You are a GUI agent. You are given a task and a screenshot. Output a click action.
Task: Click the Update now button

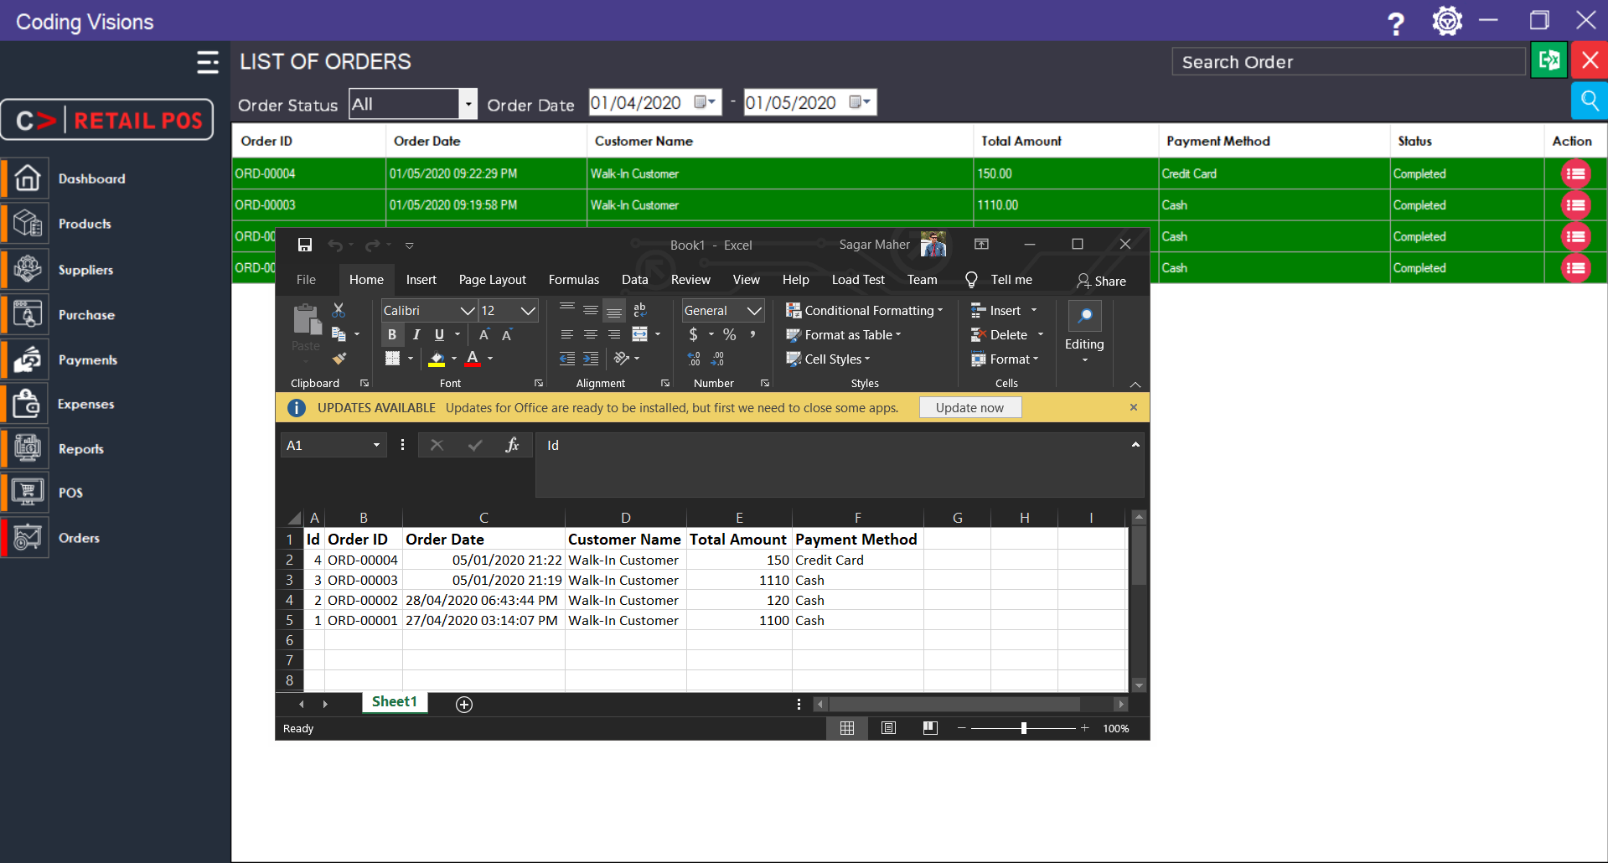pos(969,408)
